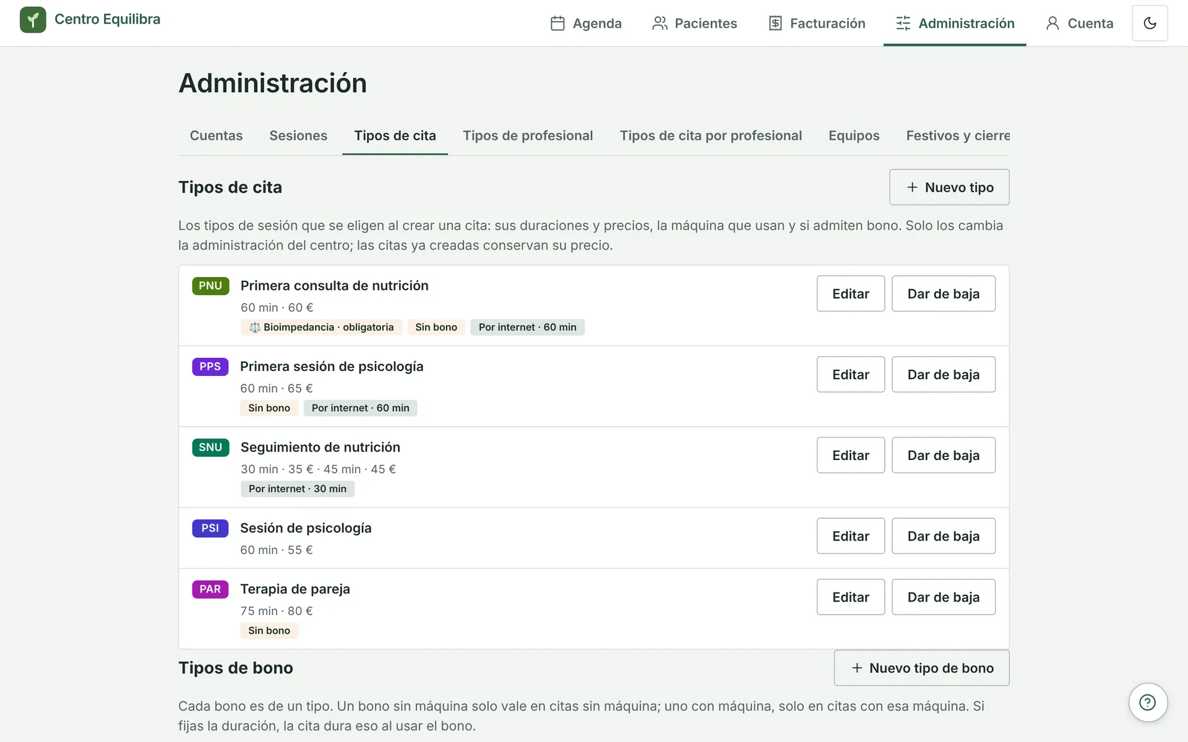Viewport: 1188px width, 742px height.
Task: Click Sin bono tag under Terapia de pareja
Action: pyautogui.click(x=269, y=631)
